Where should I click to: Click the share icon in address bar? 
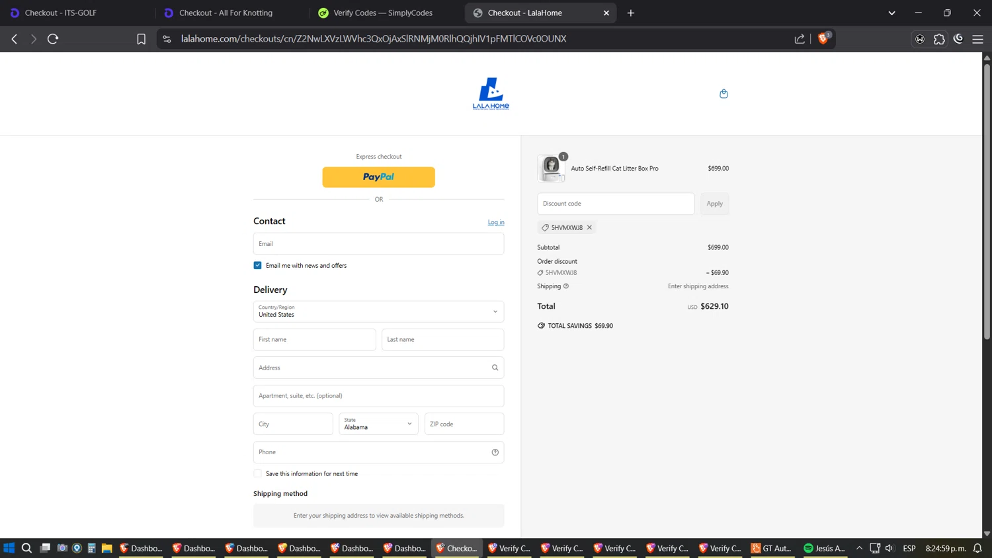pyautogui.click(x=800, y=39)
